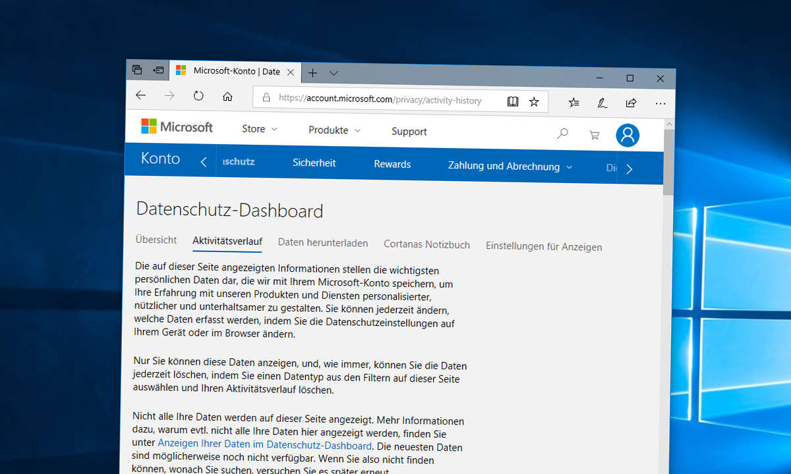This screenshot has height=474, width=791.
Task: Switch to the Übersicht tab
Action: click(156, 240)
